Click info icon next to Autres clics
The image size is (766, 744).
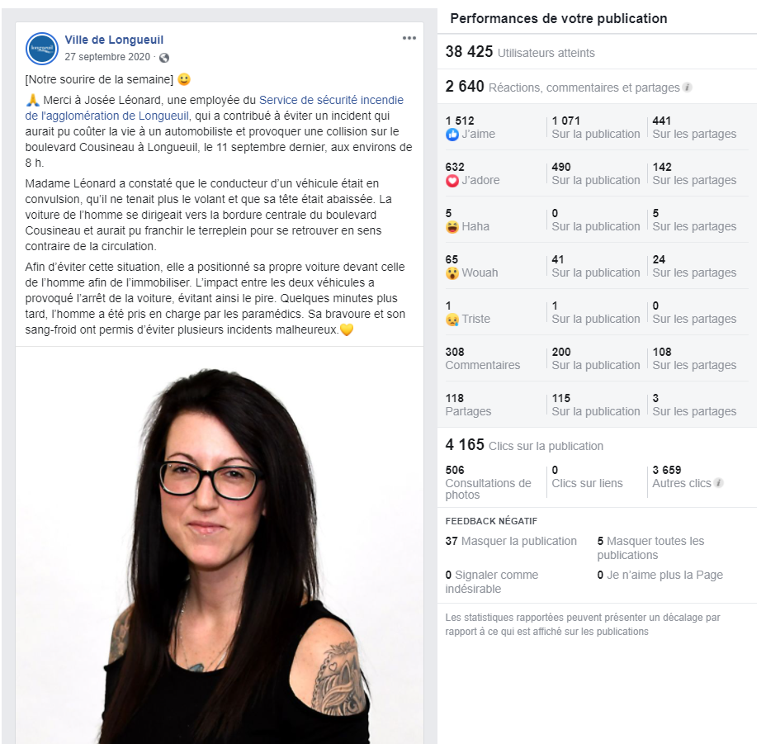(x=718, y=483)
